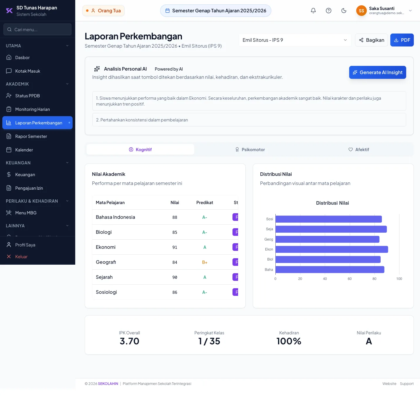Focus the Cari menu search field

[37, 29]
